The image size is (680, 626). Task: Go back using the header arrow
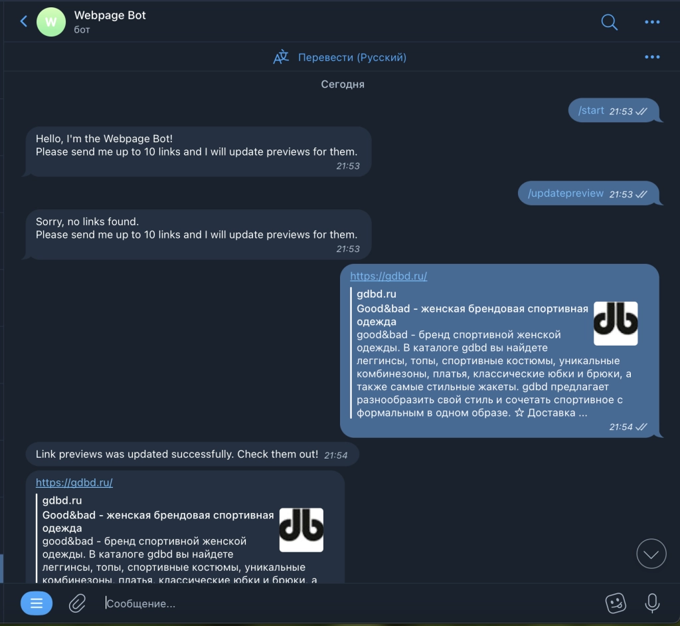coord(24,21)
